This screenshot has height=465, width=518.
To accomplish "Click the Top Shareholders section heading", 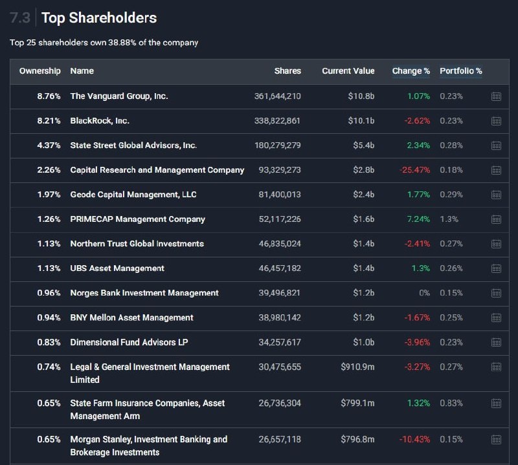I will [99, 18].
